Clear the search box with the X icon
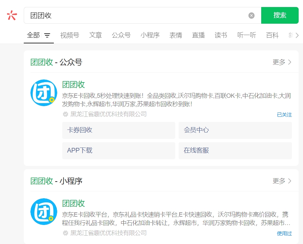The height and width of the screenshot is (244, 303). pos(251,15)
